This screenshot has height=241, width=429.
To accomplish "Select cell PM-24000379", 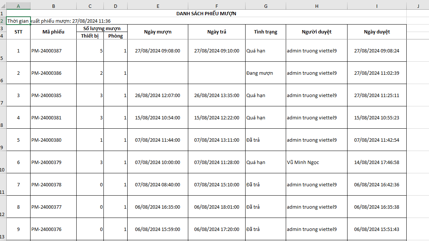I will [53, 162].
